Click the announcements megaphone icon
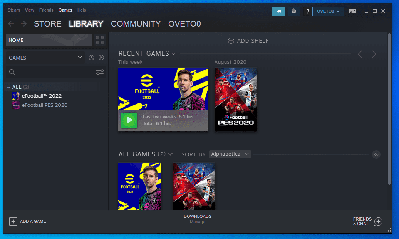The height and width of the screenshot is (239, 399). [278, 11]
